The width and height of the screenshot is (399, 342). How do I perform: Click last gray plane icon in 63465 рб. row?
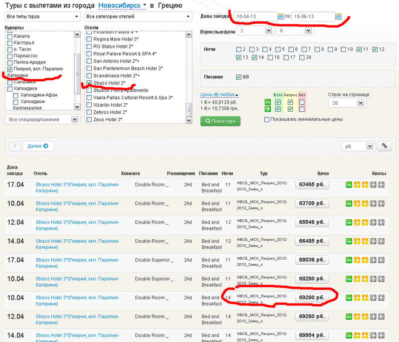pos(381,184)
